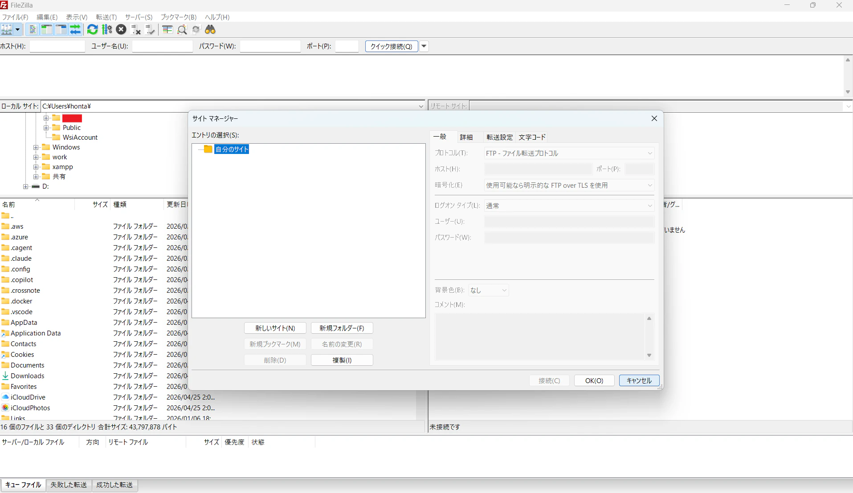The width and height of the screenshot is (853, 493).
Task: Toggle the remote directory tree display
Action: click(61, 30)
